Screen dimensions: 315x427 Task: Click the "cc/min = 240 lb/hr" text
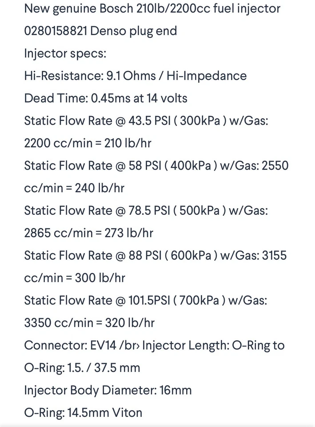coord(74,188)
